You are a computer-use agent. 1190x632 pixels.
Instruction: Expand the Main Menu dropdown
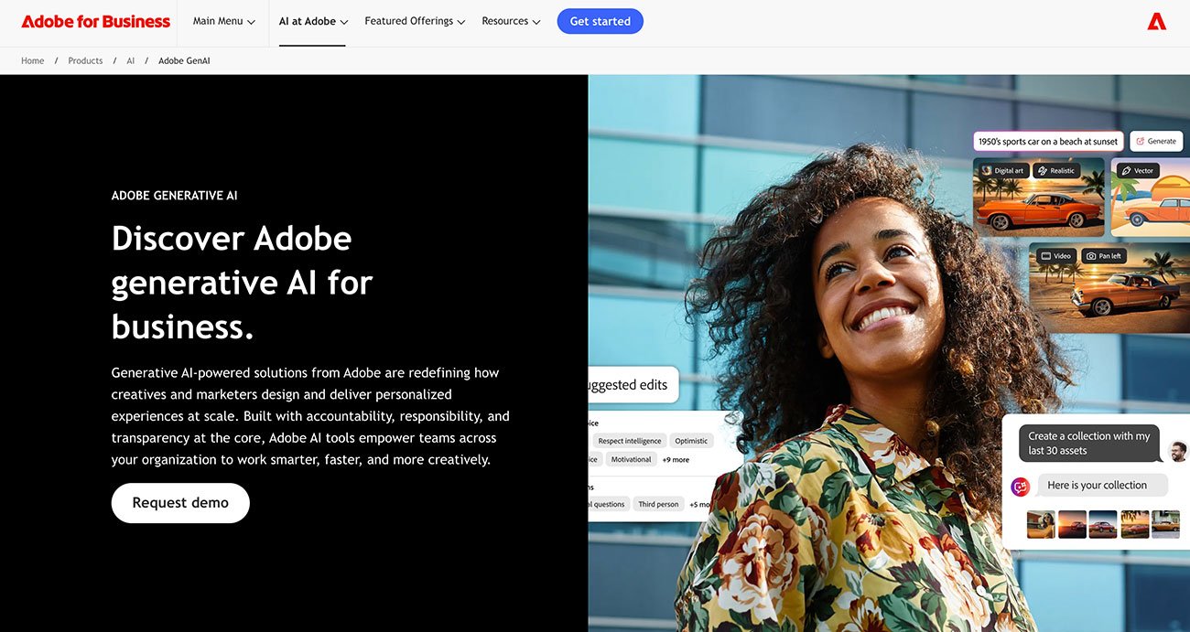[224, 21]
